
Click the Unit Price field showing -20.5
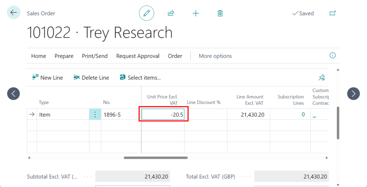tap(163, 115)
